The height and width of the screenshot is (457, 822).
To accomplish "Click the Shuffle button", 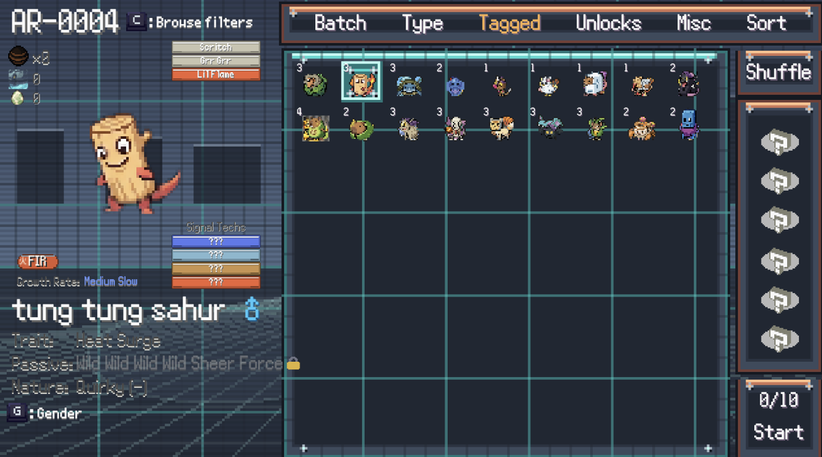I will pos(779,71).
